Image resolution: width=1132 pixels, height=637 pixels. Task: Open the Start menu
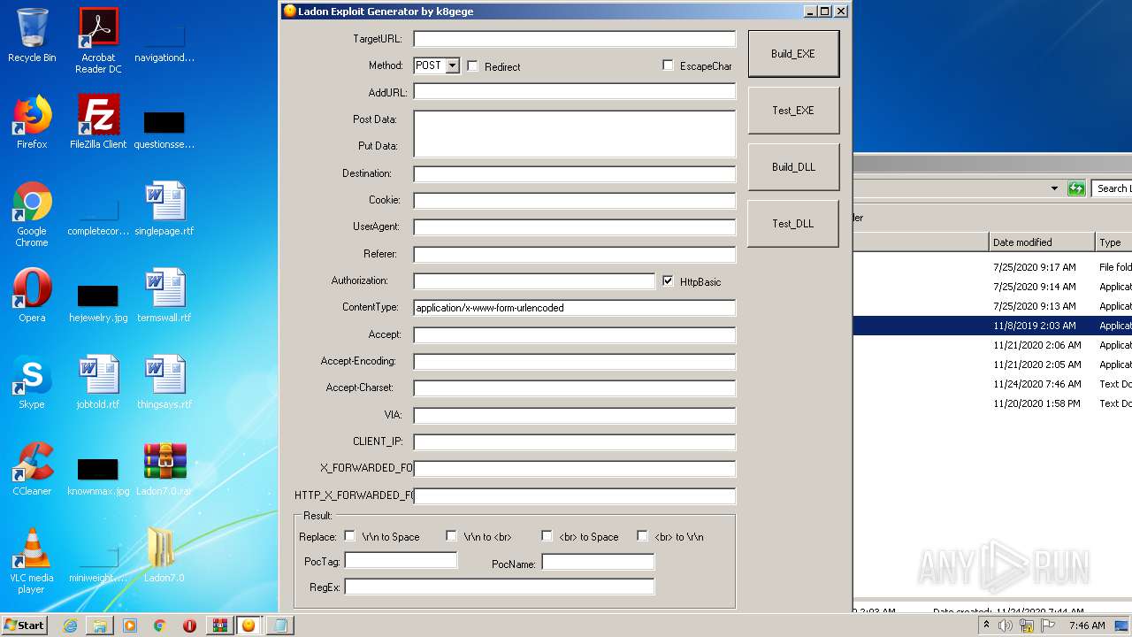tap(25, 625)
